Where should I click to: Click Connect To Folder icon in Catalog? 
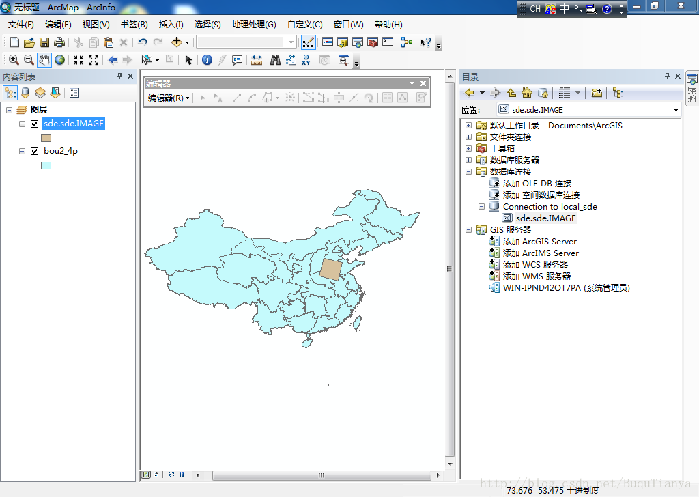(597, 93)
